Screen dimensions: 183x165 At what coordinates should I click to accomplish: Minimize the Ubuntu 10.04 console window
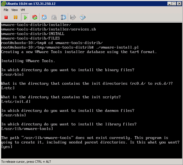[x=169, y=4]
